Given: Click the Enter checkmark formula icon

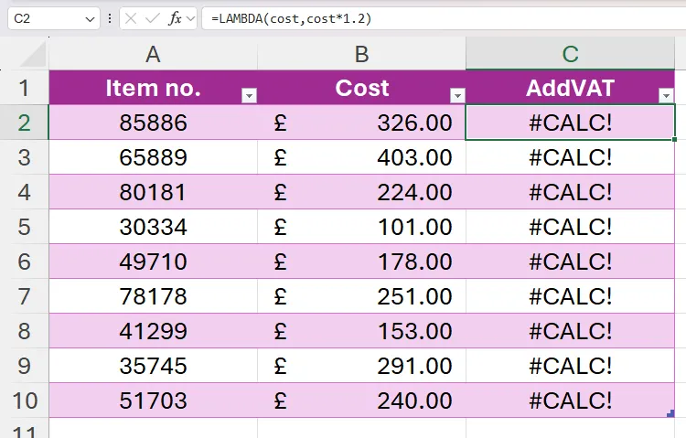Looking at the screenshot, I should 153,18.
